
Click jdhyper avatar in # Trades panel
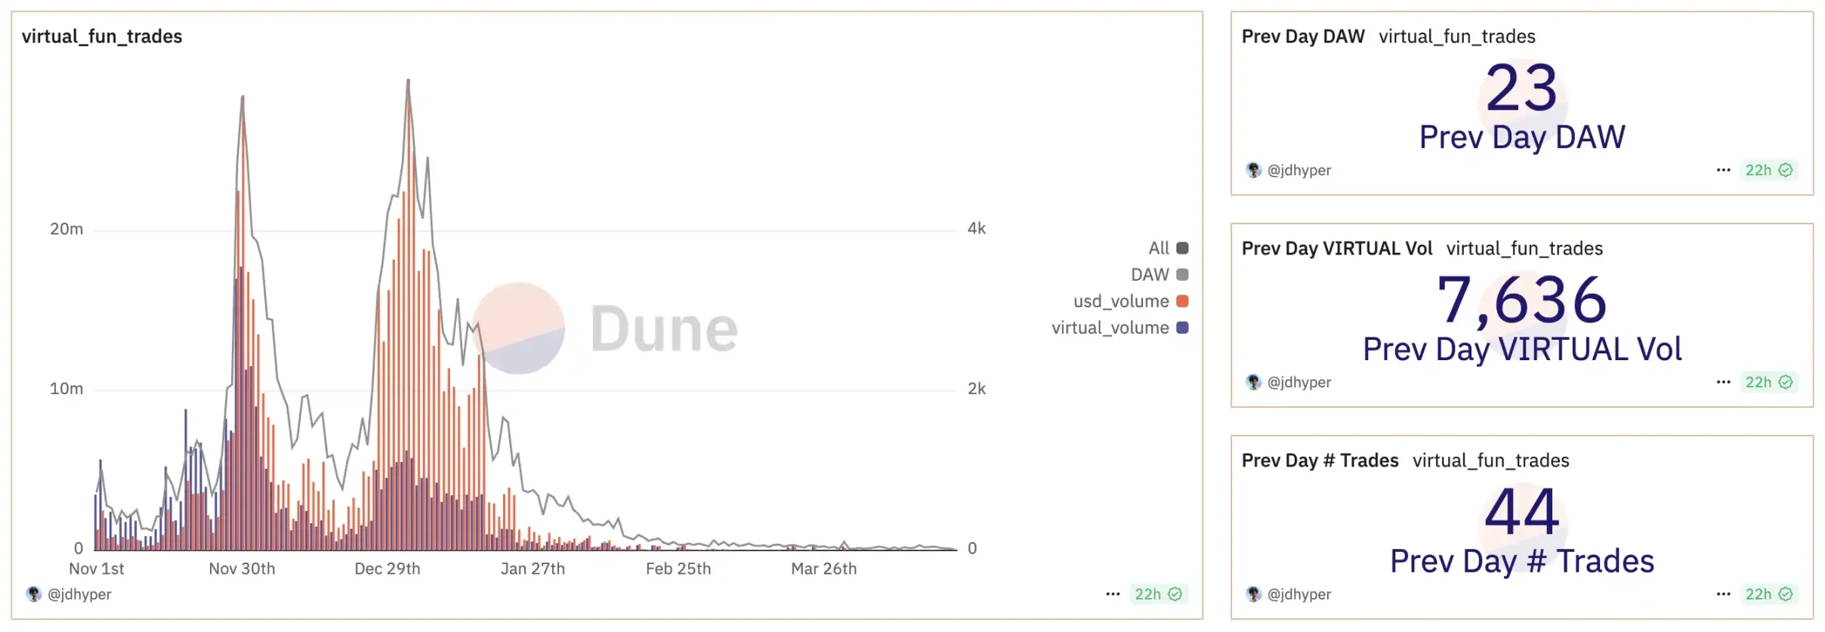pyautogui.click(x=1254, y=594)
